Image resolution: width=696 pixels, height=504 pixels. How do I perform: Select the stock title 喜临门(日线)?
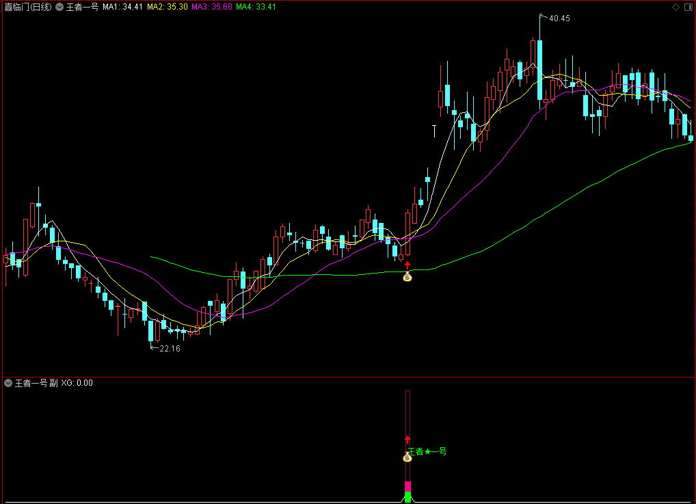pyautogui.click(x=28, y=7)
